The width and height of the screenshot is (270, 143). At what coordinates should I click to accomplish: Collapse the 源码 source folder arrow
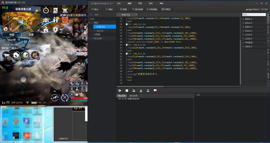click(x=89, y=23)
